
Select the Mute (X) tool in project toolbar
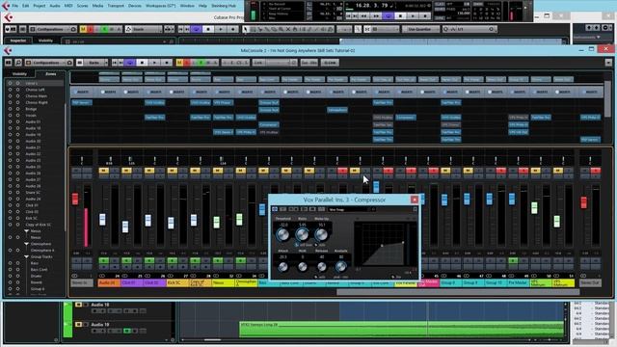tap(288, 29)
